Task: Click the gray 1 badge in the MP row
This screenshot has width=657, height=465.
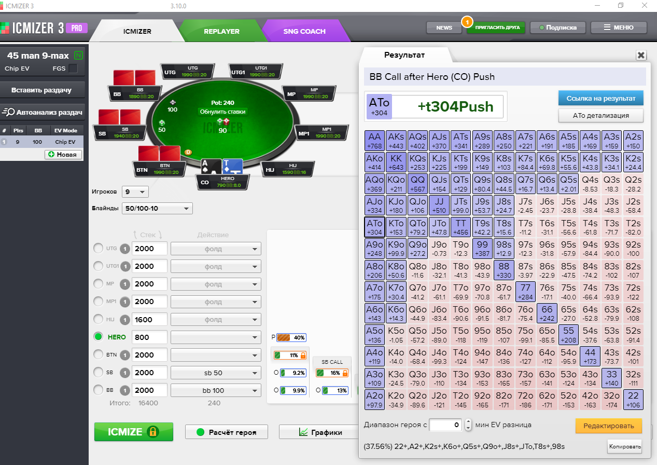Action: 125,284
